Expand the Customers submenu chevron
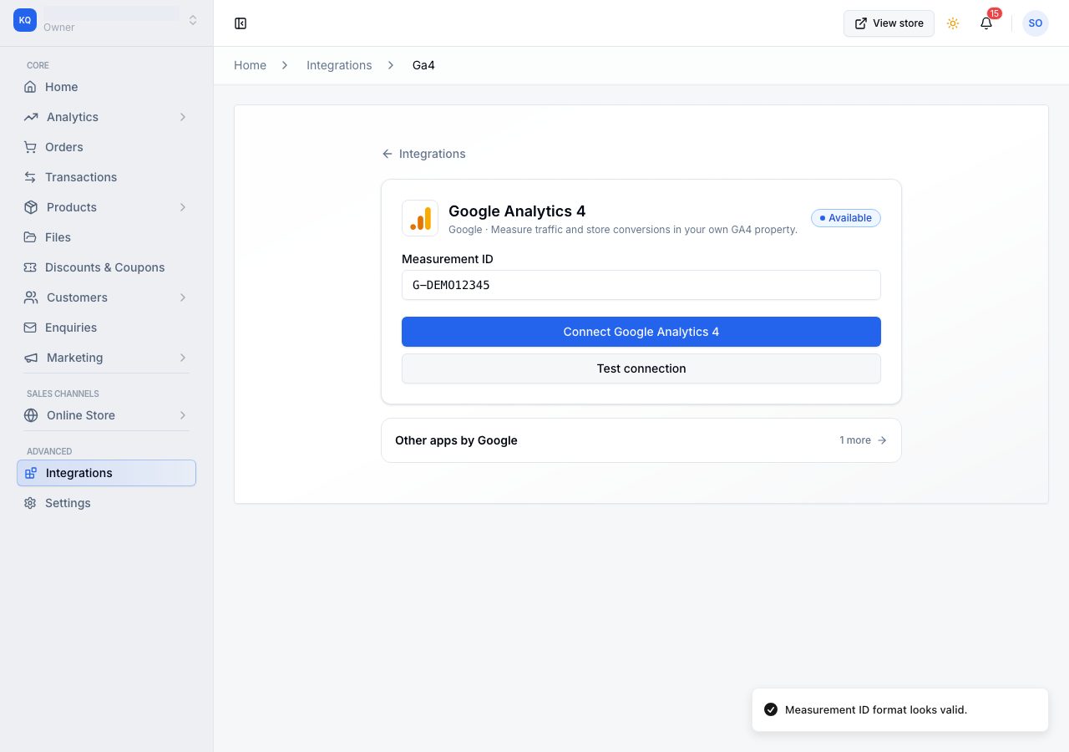1069x752 pixels. [183, 297]
